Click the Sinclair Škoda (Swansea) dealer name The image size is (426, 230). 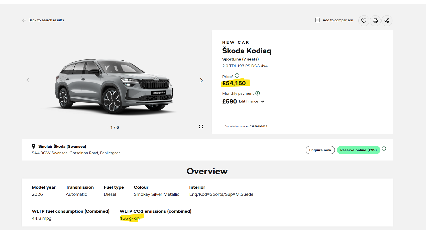click(x=62, y=146)
